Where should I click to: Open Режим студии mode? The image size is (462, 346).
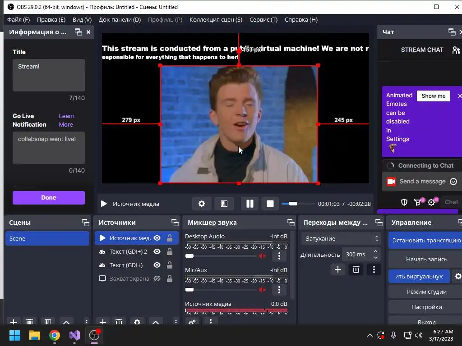pyautogui.click(x=425, y=292)
